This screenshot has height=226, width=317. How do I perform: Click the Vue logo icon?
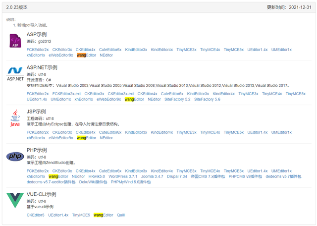pos(15,200)
